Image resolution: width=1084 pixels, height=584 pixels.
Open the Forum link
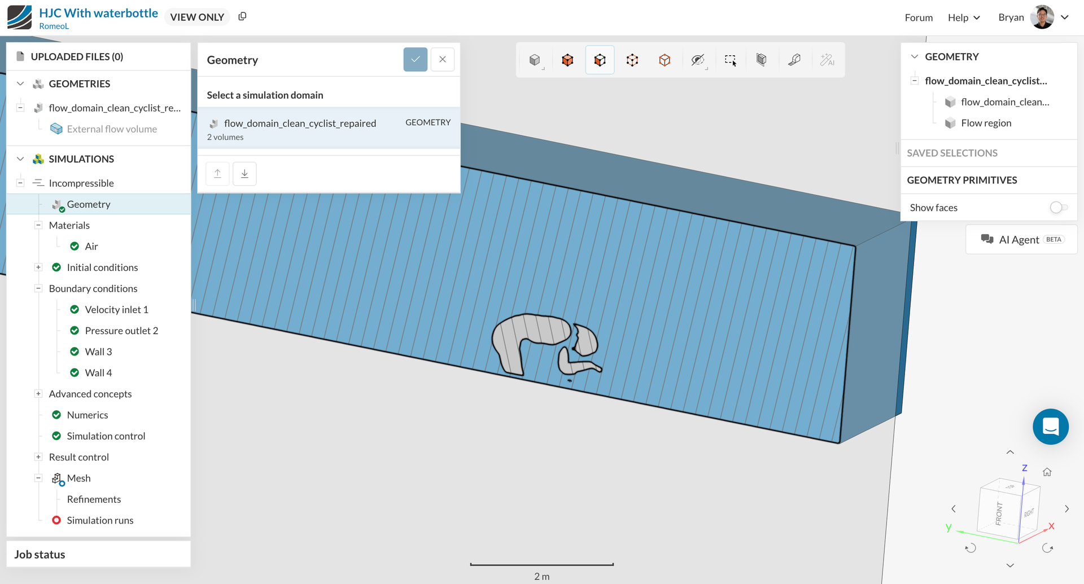tap(919, 17)
